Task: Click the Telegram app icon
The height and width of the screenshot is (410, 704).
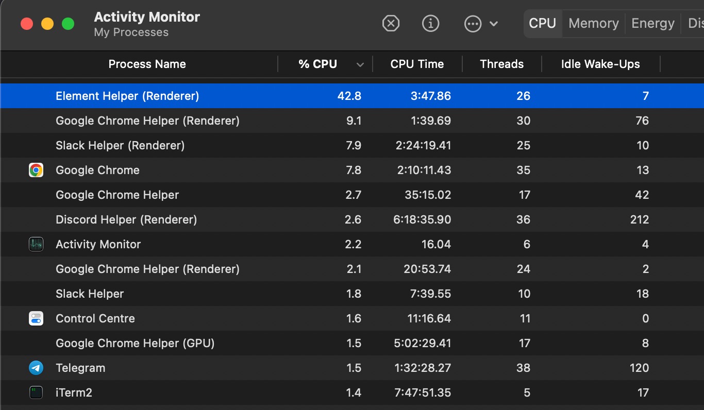Action: [x=36, y=368]
